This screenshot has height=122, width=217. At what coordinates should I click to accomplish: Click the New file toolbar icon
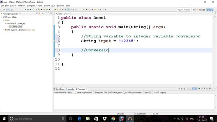coord(1,9)
